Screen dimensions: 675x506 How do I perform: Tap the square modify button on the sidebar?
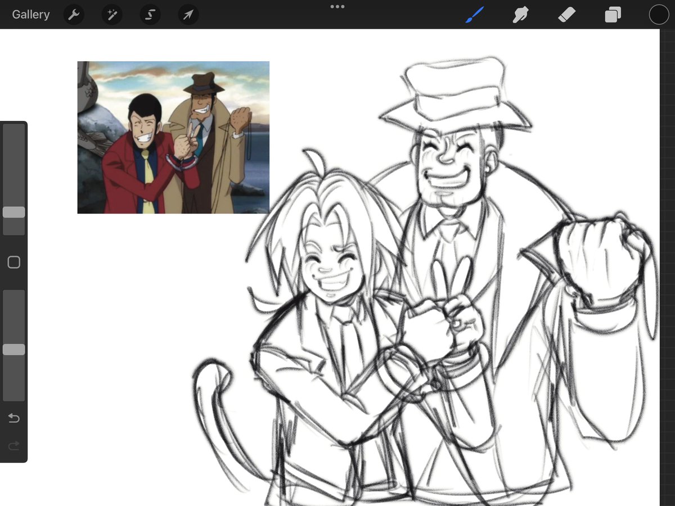pyautogui.click(x=13, y=262)
